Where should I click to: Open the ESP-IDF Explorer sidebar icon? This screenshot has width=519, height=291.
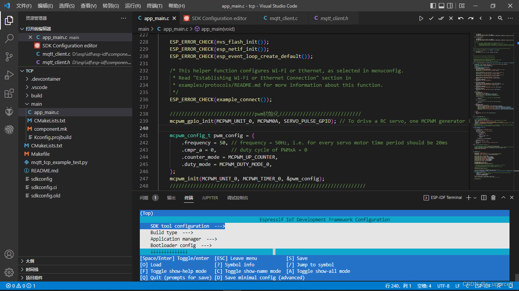9,130
